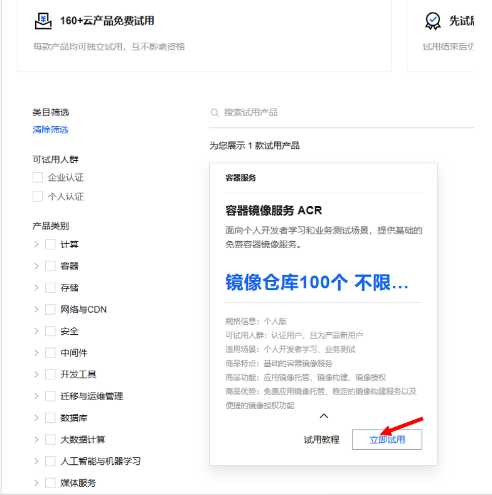Click the 为您展示 1 款试用产品 text
492x495 pixels.
(x=254, y=146)
